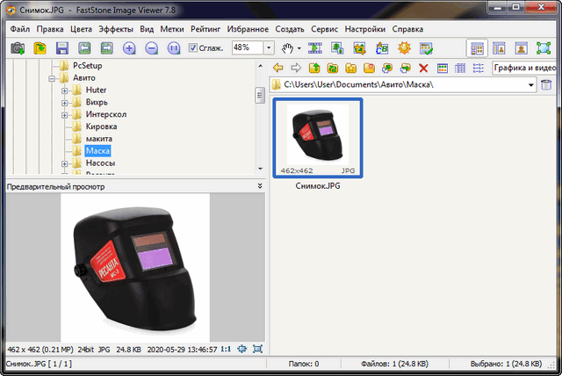Go to previous image with green left arrow
This screenshot has width=562, height=376.
coord(84,48)
